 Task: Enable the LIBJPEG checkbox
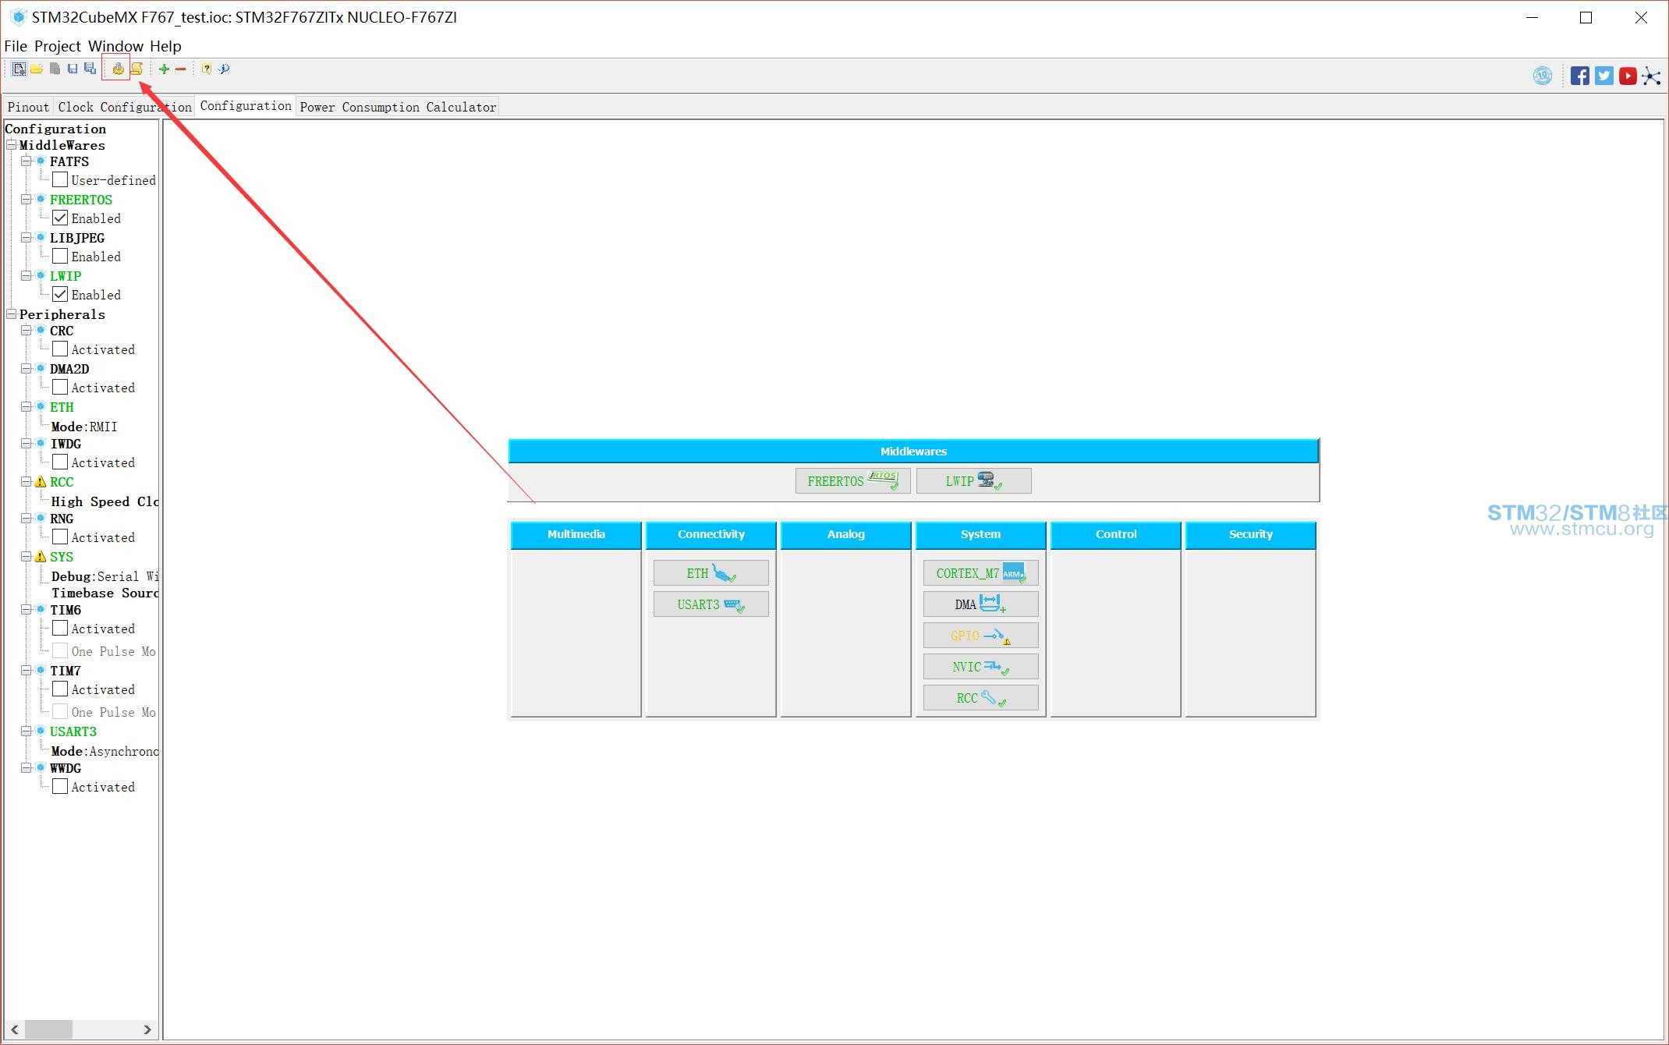pyautogui.click(x=60, y=257)
